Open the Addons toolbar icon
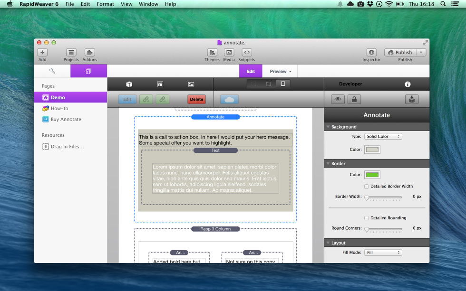The height and width of the screenshot is (291, 466). pos(89,53)
